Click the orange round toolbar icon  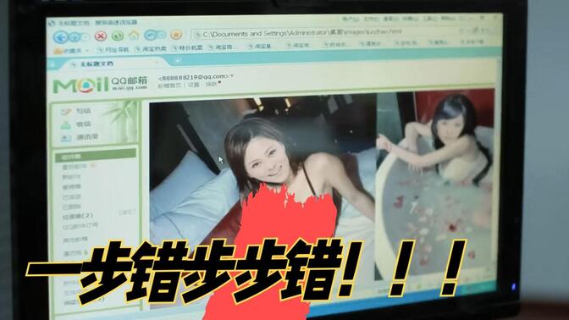pyautogui.click(x=176, y=35)
